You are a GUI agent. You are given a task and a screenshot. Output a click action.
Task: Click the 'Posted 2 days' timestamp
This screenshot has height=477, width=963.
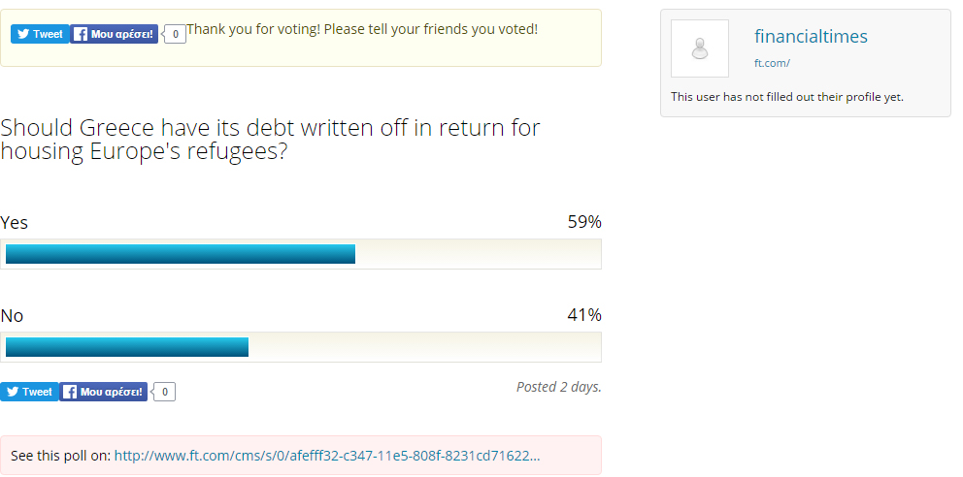[x=558, y=387]
